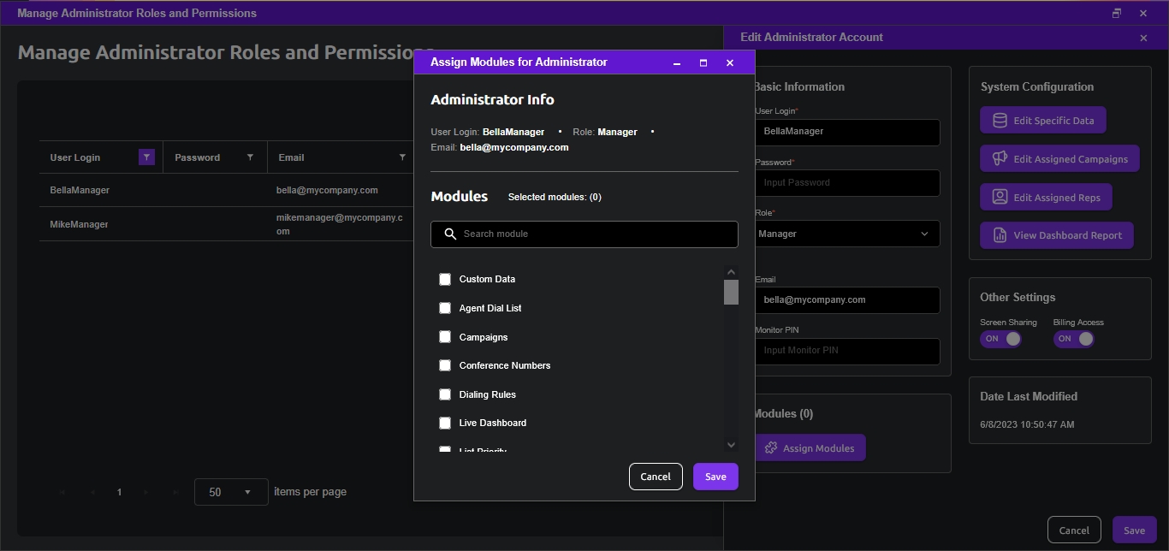Screen dimensions: 1169x551
Task: Sort by the Password column header
Action: [x=197, y=157]
